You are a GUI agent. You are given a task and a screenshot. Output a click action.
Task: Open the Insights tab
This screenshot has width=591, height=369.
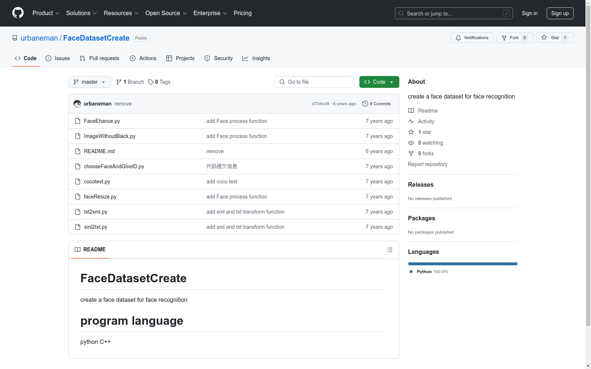(x=256, y=58)
